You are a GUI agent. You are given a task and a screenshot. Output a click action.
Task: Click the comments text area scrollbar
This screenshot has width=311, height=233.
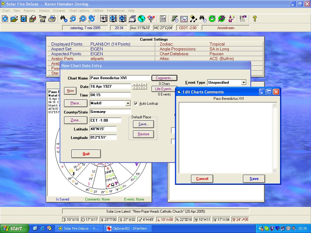tap(275, 138)
